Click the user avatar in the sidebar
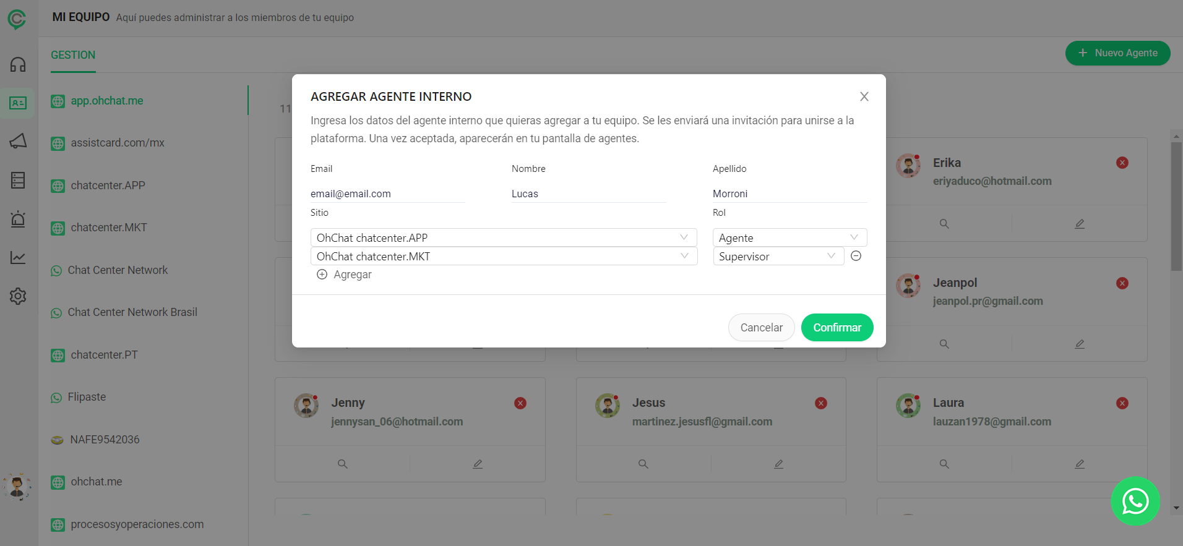Viewport: 1183px width, 546px height. click(x=17, y=487)
